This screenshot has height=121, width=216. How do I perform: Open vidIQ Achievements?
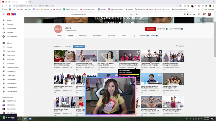click(x=12, y=87)
